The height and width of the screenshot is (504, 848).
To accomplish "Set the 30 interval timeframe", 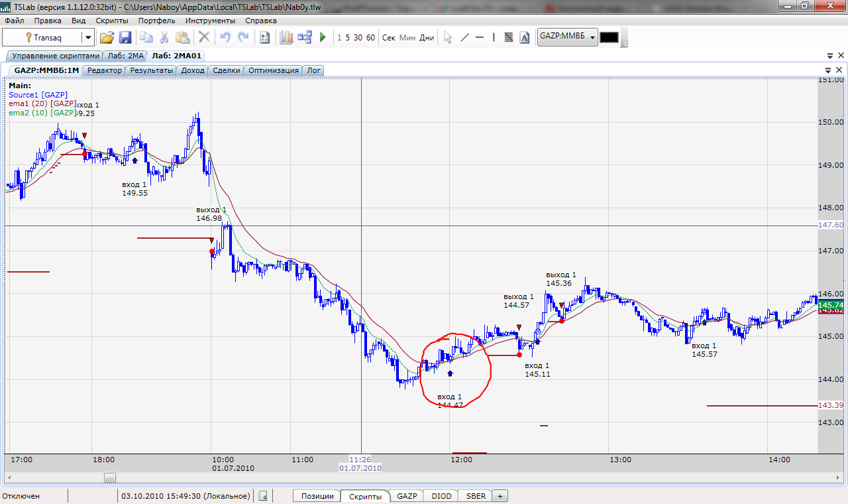I will pos(358,38).
